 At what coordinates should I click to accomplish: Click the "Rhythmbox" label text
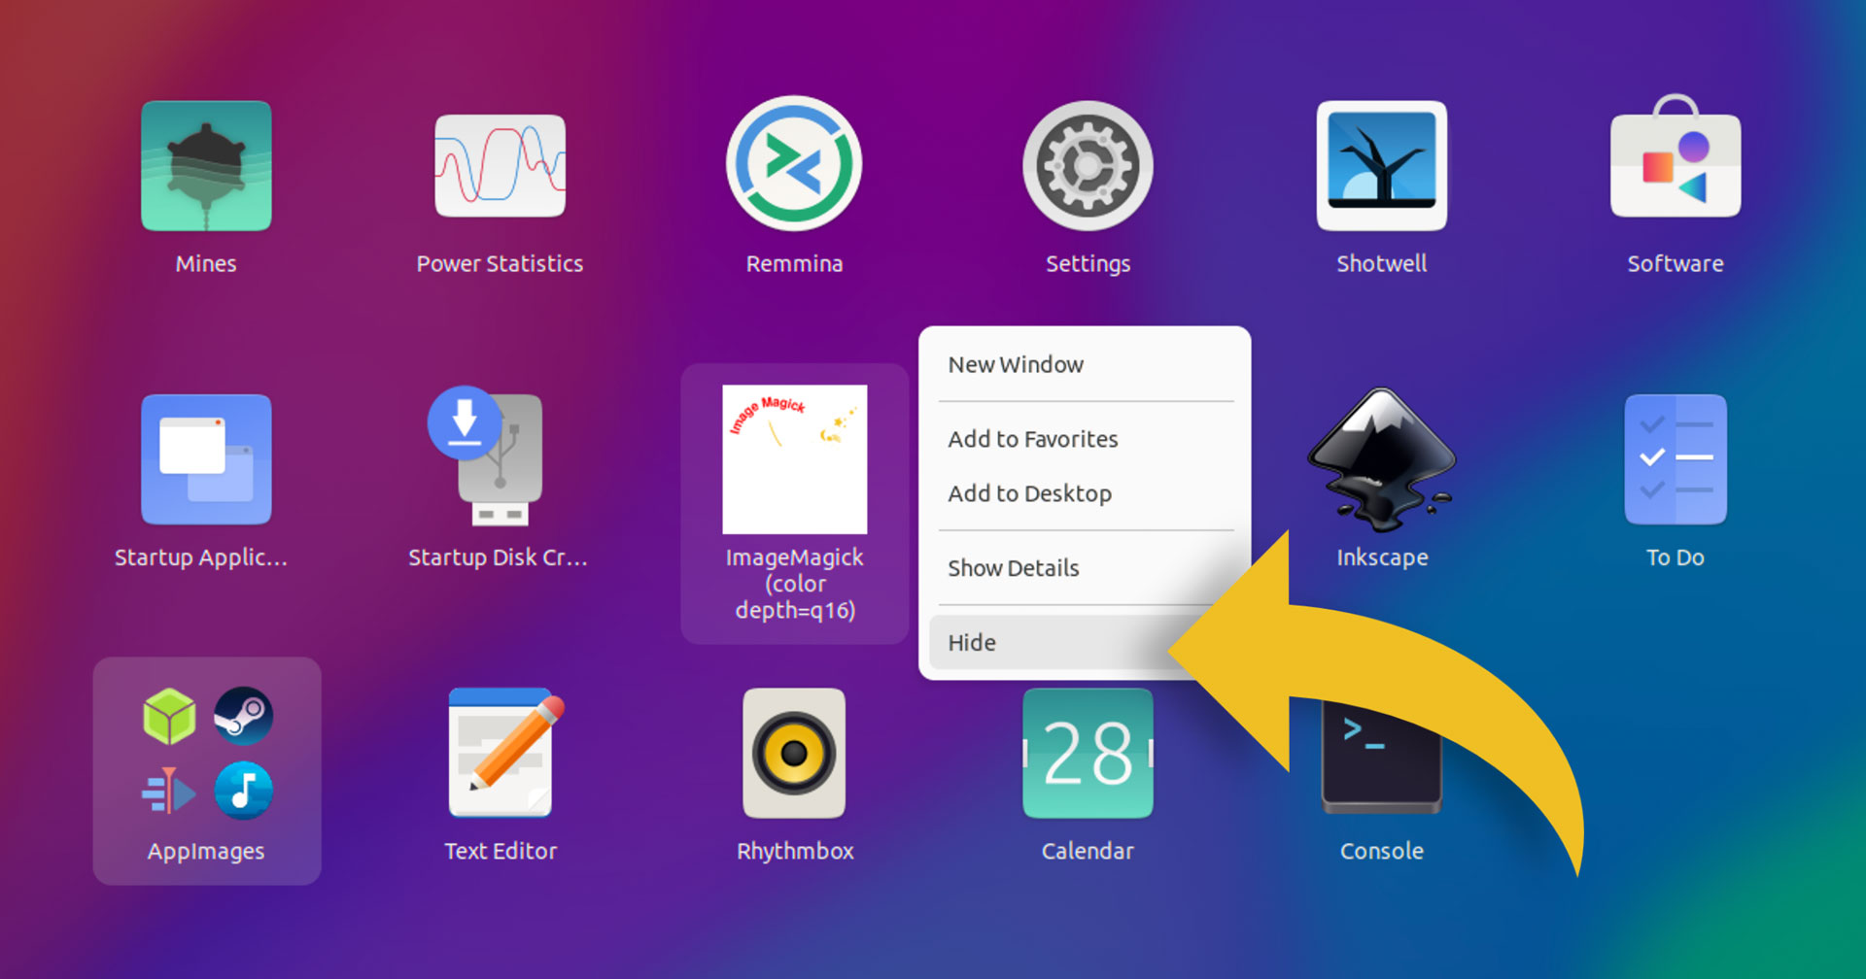coord(795,851)
